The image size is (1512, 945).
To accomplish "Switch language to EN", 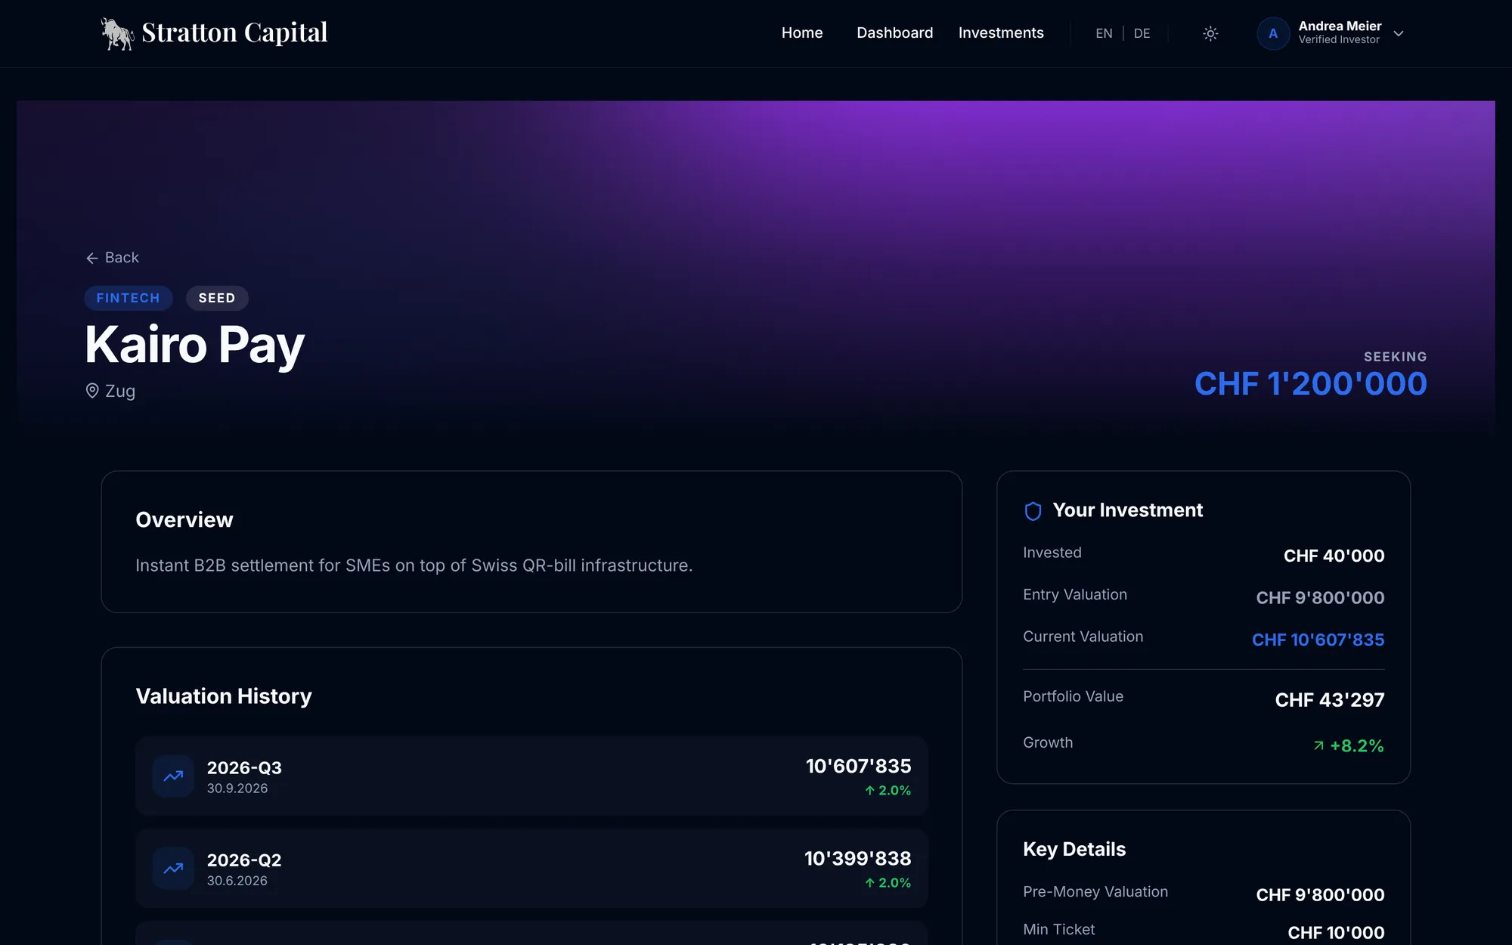I will tap(1104, 33).
